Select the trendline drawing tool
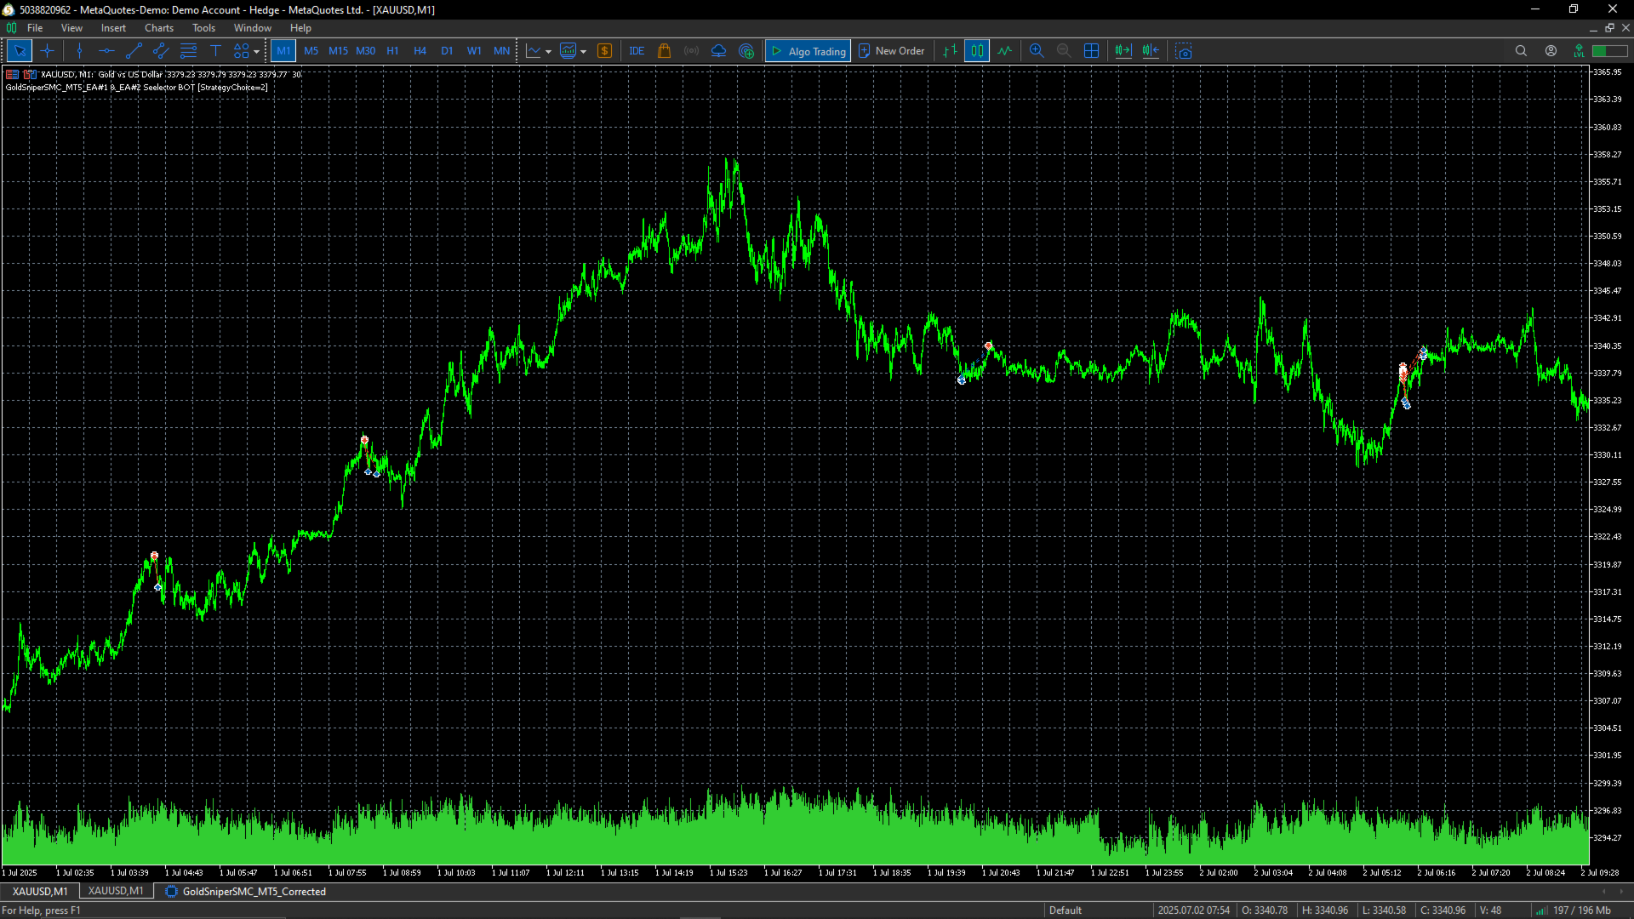 coord(134,51)
